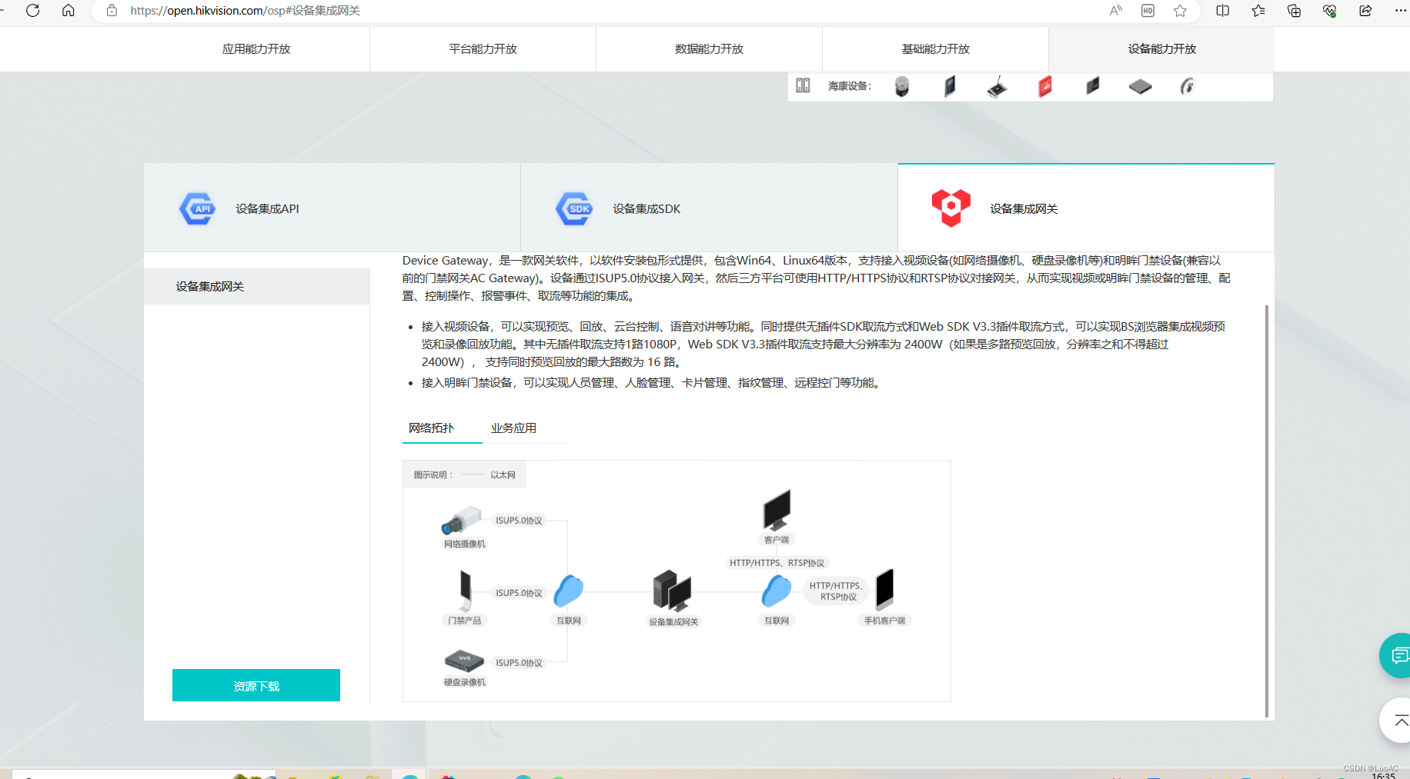Click the 硬盘录像机 NVR in the diagram

[x=464, y=661]
